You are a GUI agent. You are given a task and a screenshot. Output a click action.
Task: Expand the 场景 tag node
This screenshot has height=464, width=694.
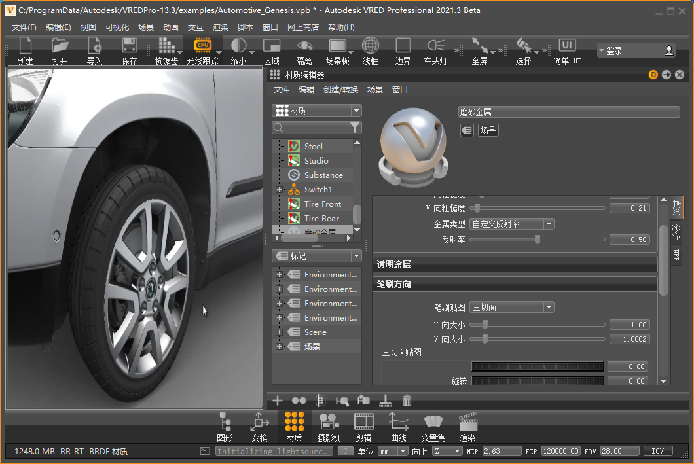[279, 346]
